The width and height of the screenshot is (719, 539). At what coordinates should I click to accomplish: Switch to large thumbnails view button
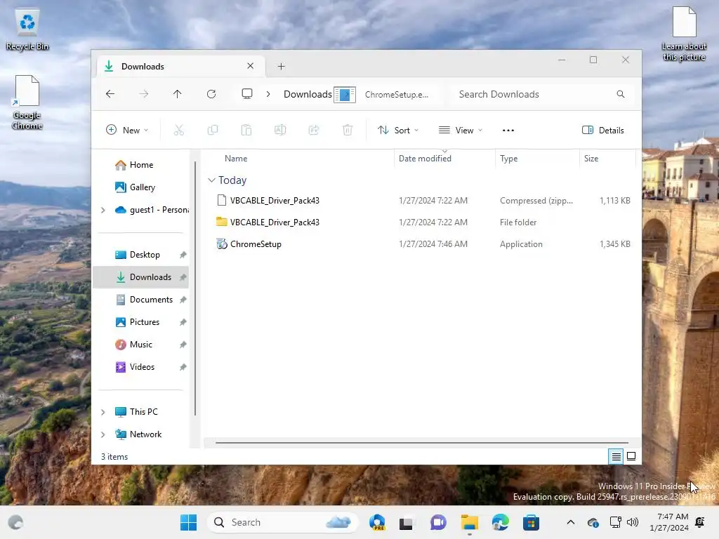pos(631,456)
